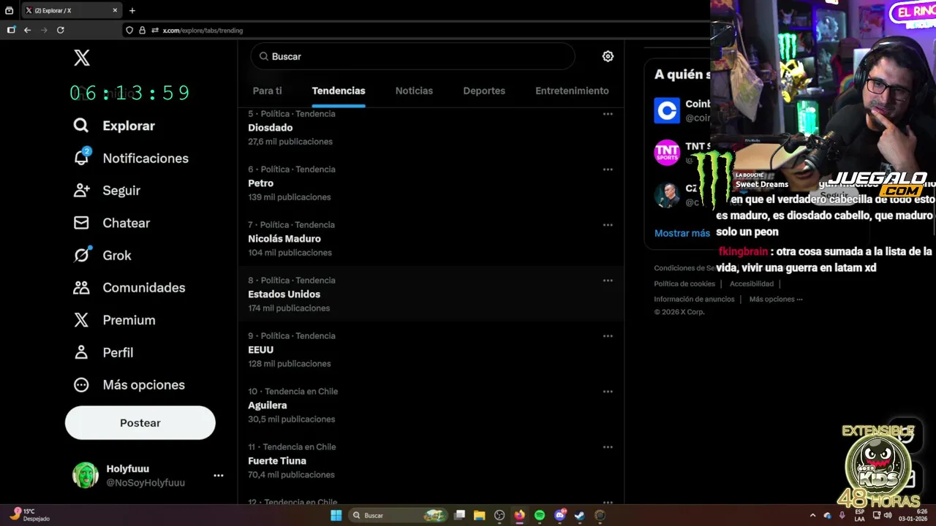
Task: Open the EEUU trending topic
Action: pos(431,350)
